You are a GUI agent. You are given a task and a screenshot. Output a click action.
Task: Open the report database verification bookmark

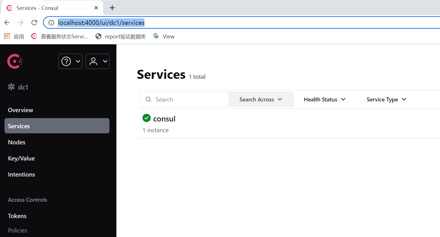(x=121, y=36)
